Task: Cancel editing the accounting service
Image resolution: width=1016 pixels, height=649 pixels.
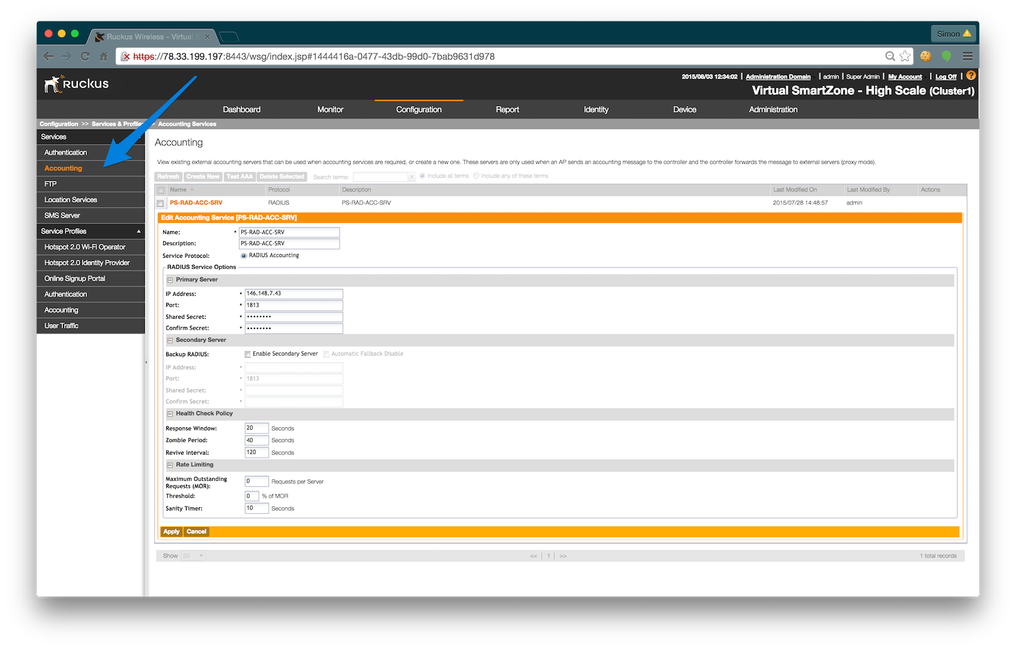Action: (x=196, y=532)
